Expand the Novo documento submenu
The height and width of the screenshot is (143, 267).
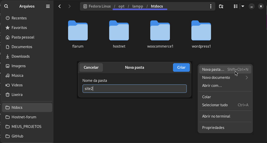225,78
